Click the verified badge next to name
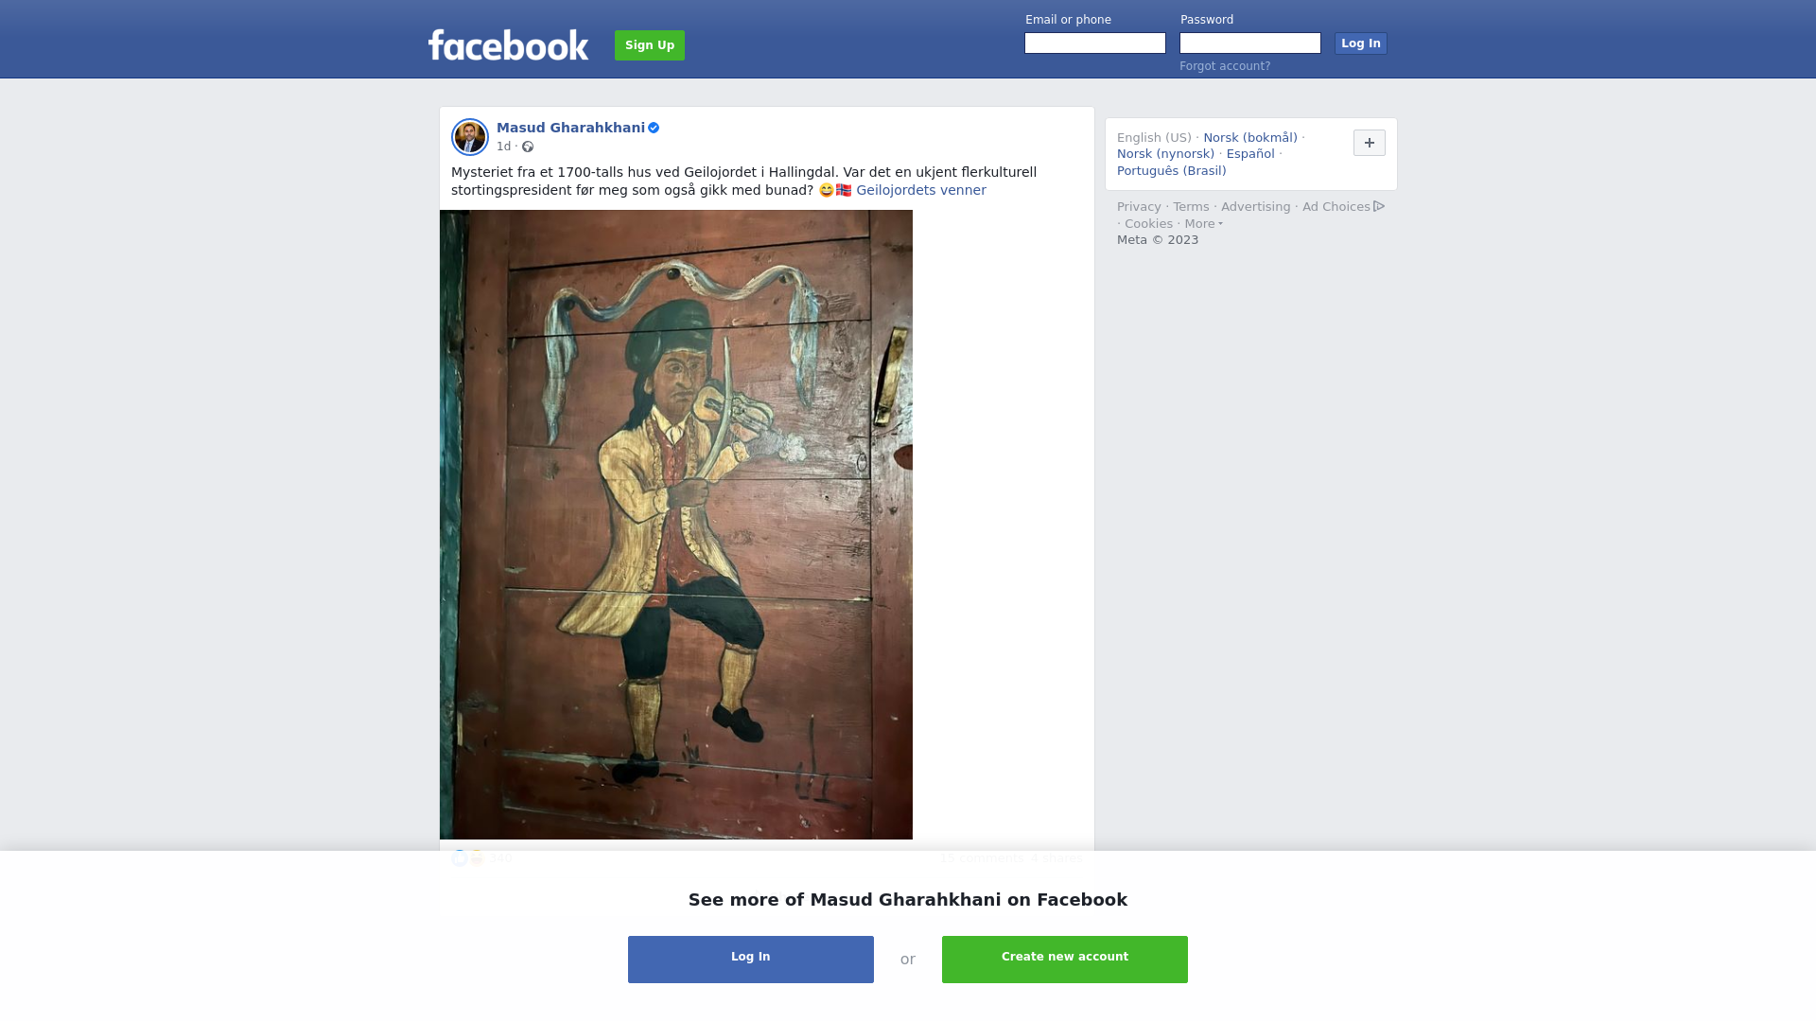This screenshot has width=1816, height=1021. tap(654, 128)
